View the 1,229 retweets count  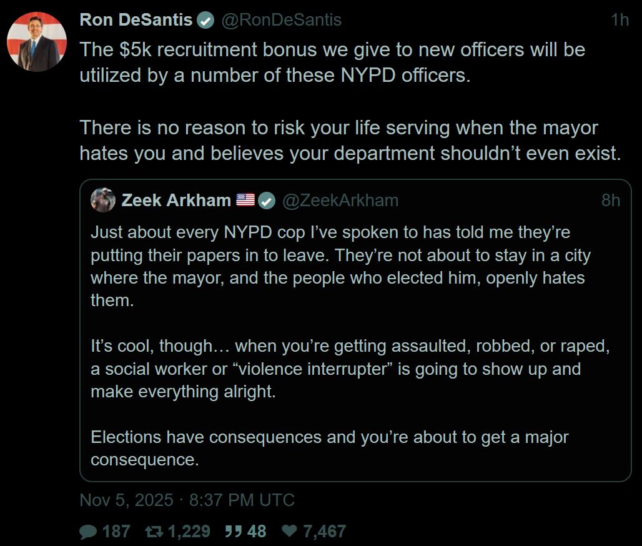[189, 532]
